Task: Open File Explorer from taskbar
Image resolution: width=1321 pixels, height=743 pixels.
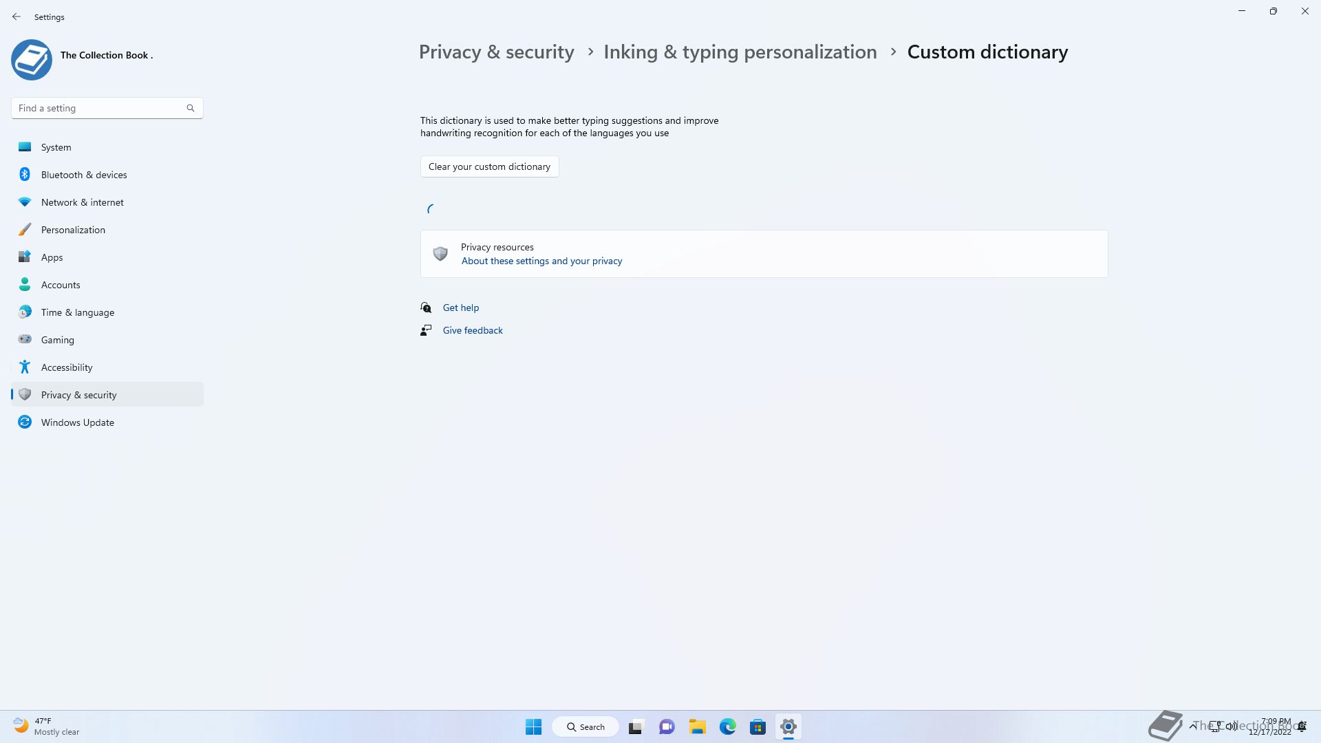Action: click(697, 726)
